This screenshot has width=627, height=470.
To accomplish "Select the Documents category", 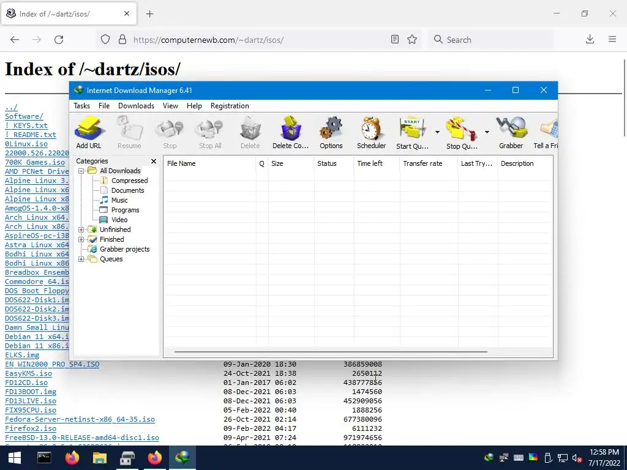I will tap(127, 190).
